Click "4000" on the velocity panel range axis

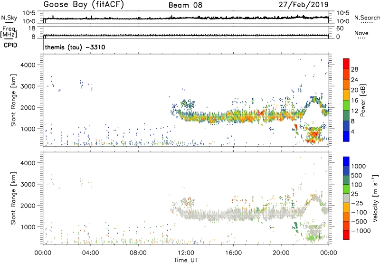[x=28, y=163]
